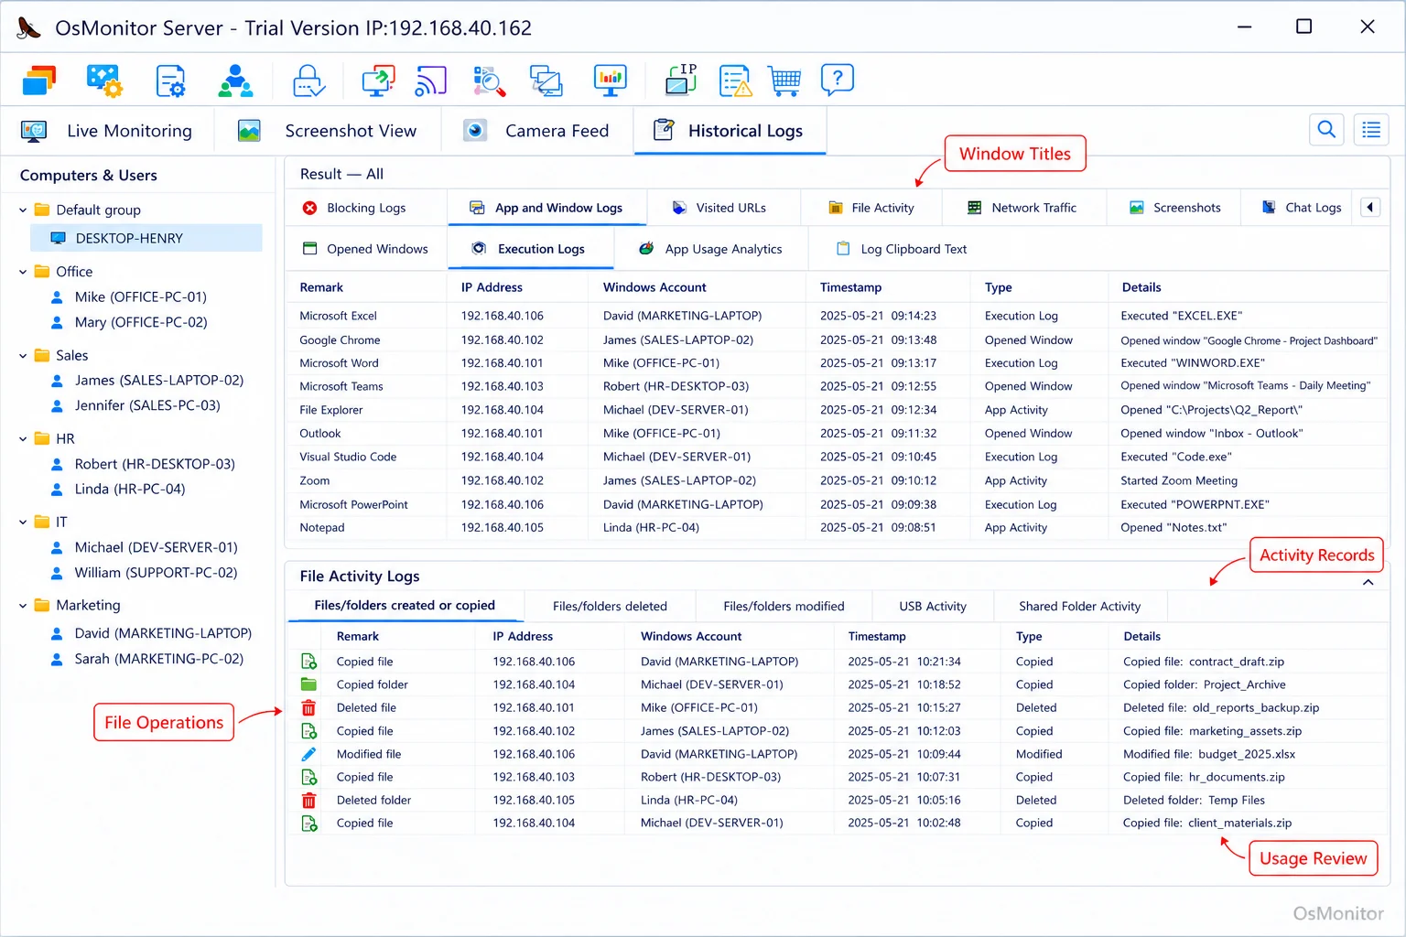Click the remote desktop arrow monitor icon
This screenshot has width=1406, height=937.
378,81
